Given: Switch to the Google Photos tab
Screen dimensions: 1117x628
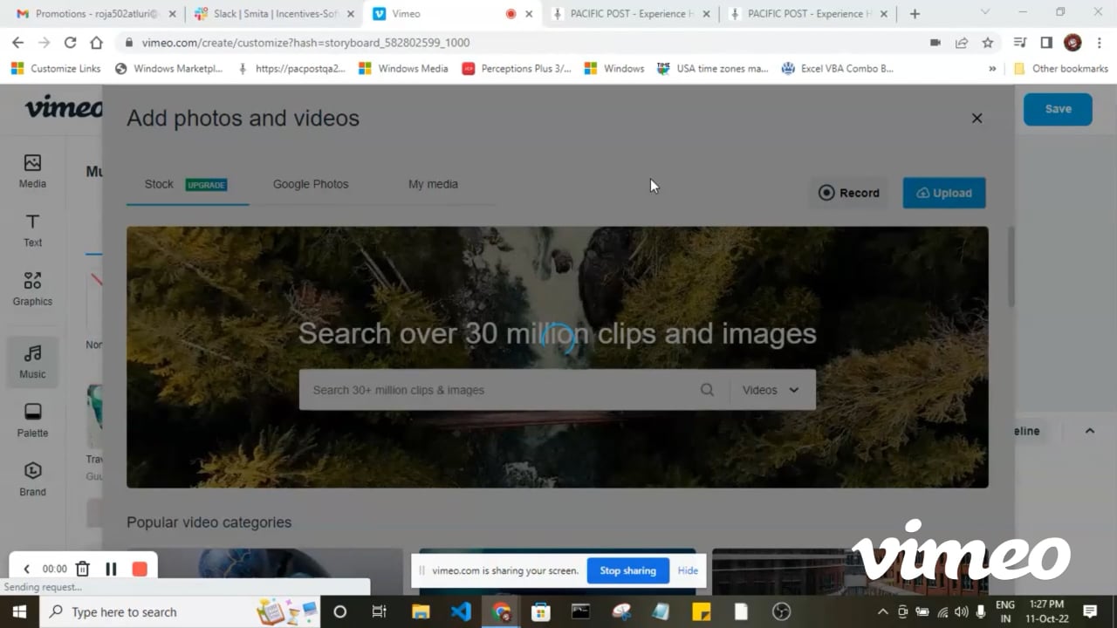Looking at the screenshot, I should click(x=311, y=184).
